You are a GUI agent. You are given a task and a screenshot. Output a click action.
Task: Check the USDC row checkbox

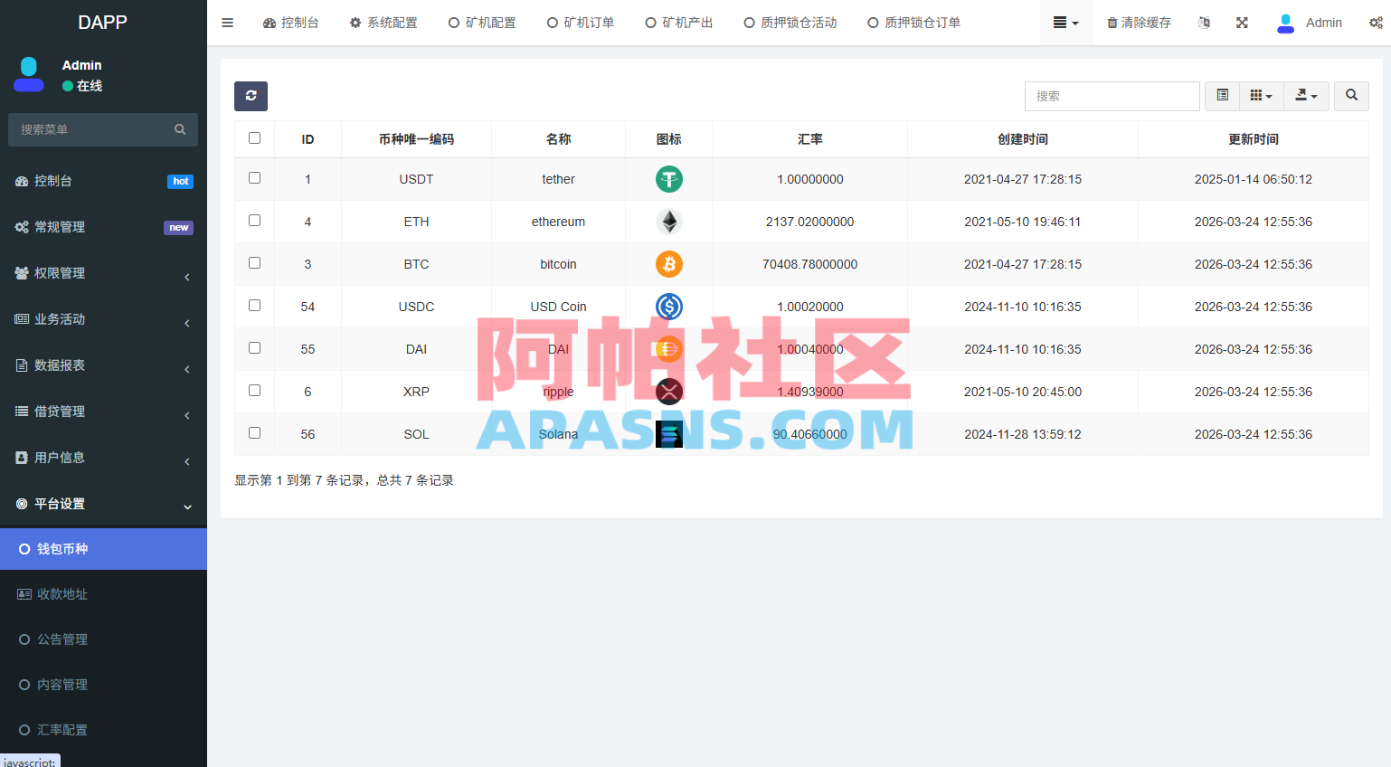[254, 306]
